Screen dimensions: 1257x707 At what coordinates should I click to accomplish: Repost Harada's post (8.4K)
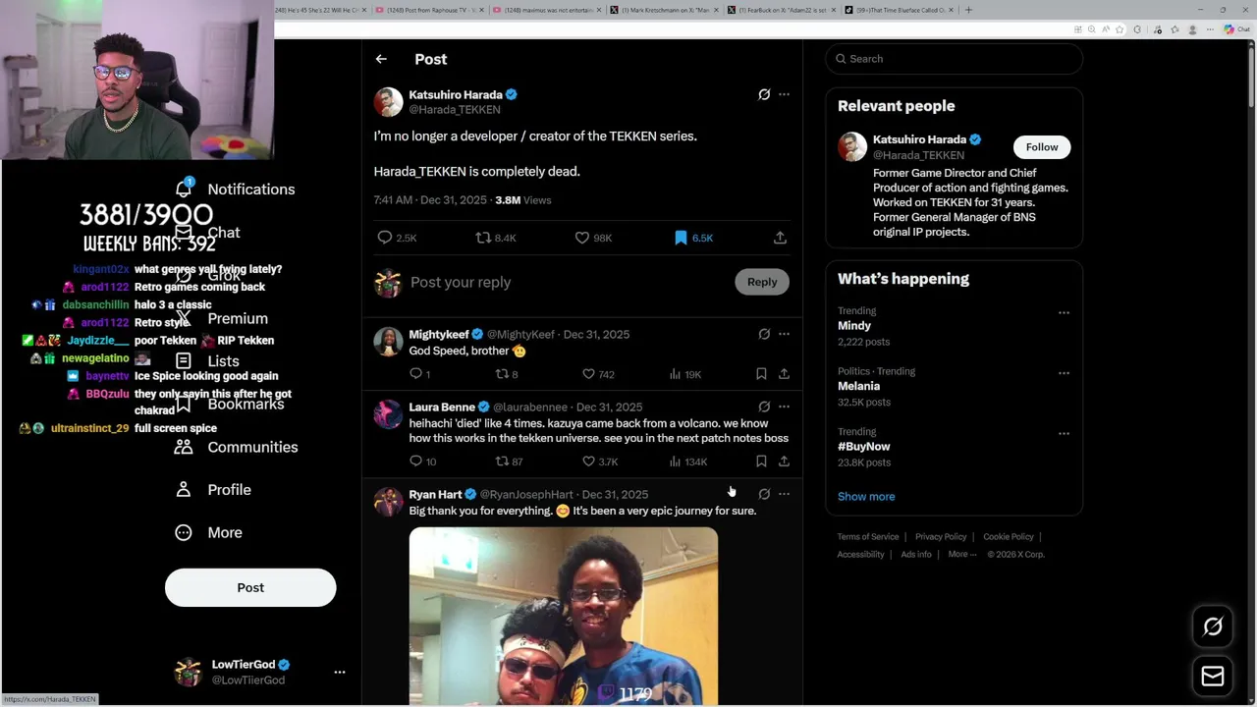496,238
